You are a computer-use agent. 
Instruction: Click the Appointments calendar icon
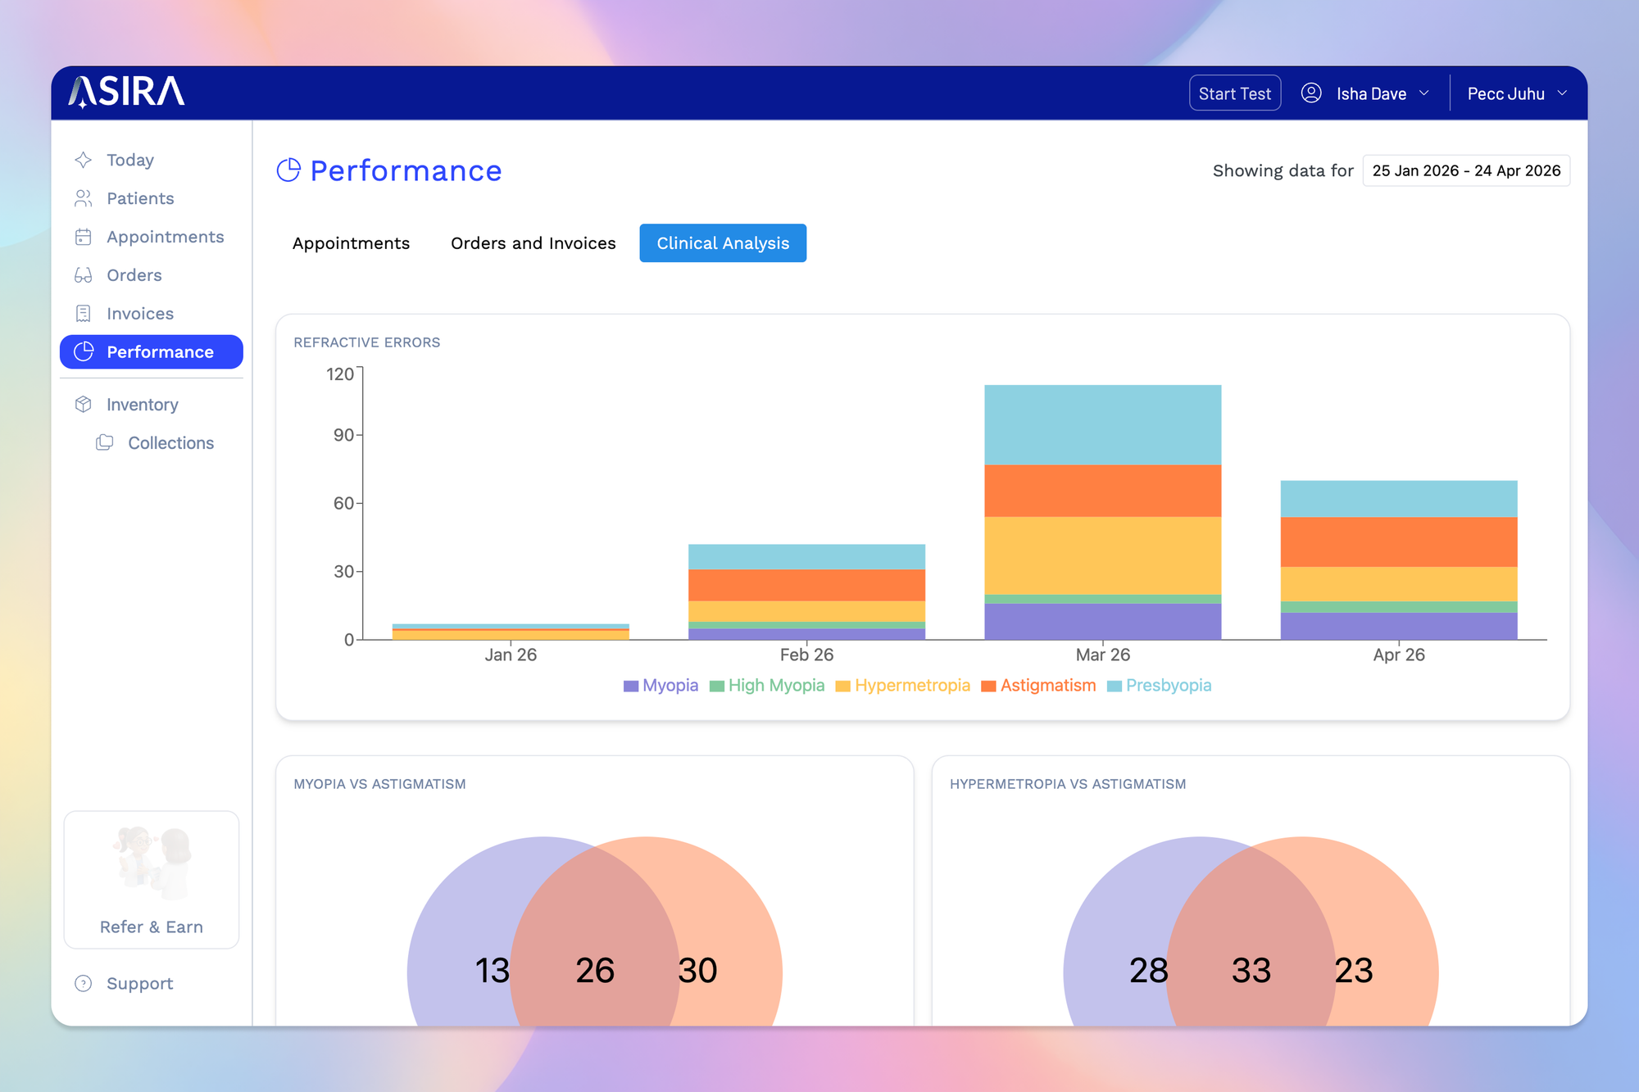coord(83,237)
